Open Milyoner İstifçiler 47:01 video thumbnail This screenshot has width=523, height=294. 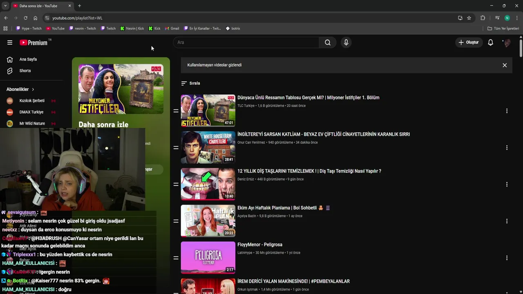click(208, 110)
